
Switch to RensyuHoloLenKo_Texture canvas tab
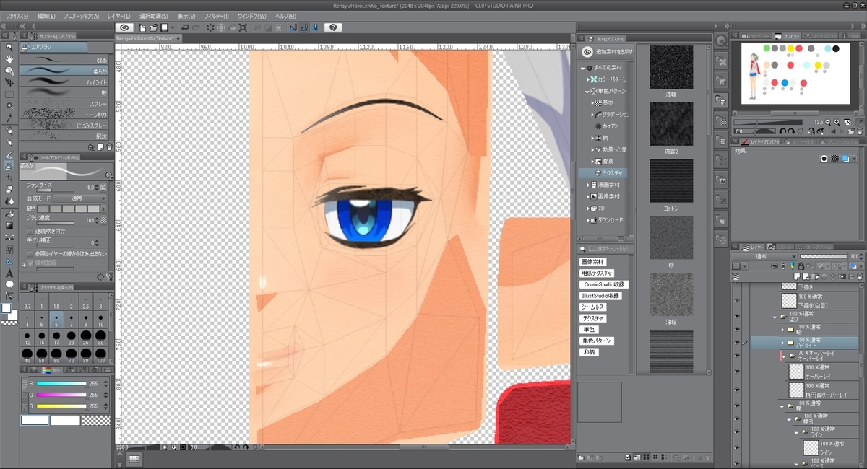(x=148, y=38)
